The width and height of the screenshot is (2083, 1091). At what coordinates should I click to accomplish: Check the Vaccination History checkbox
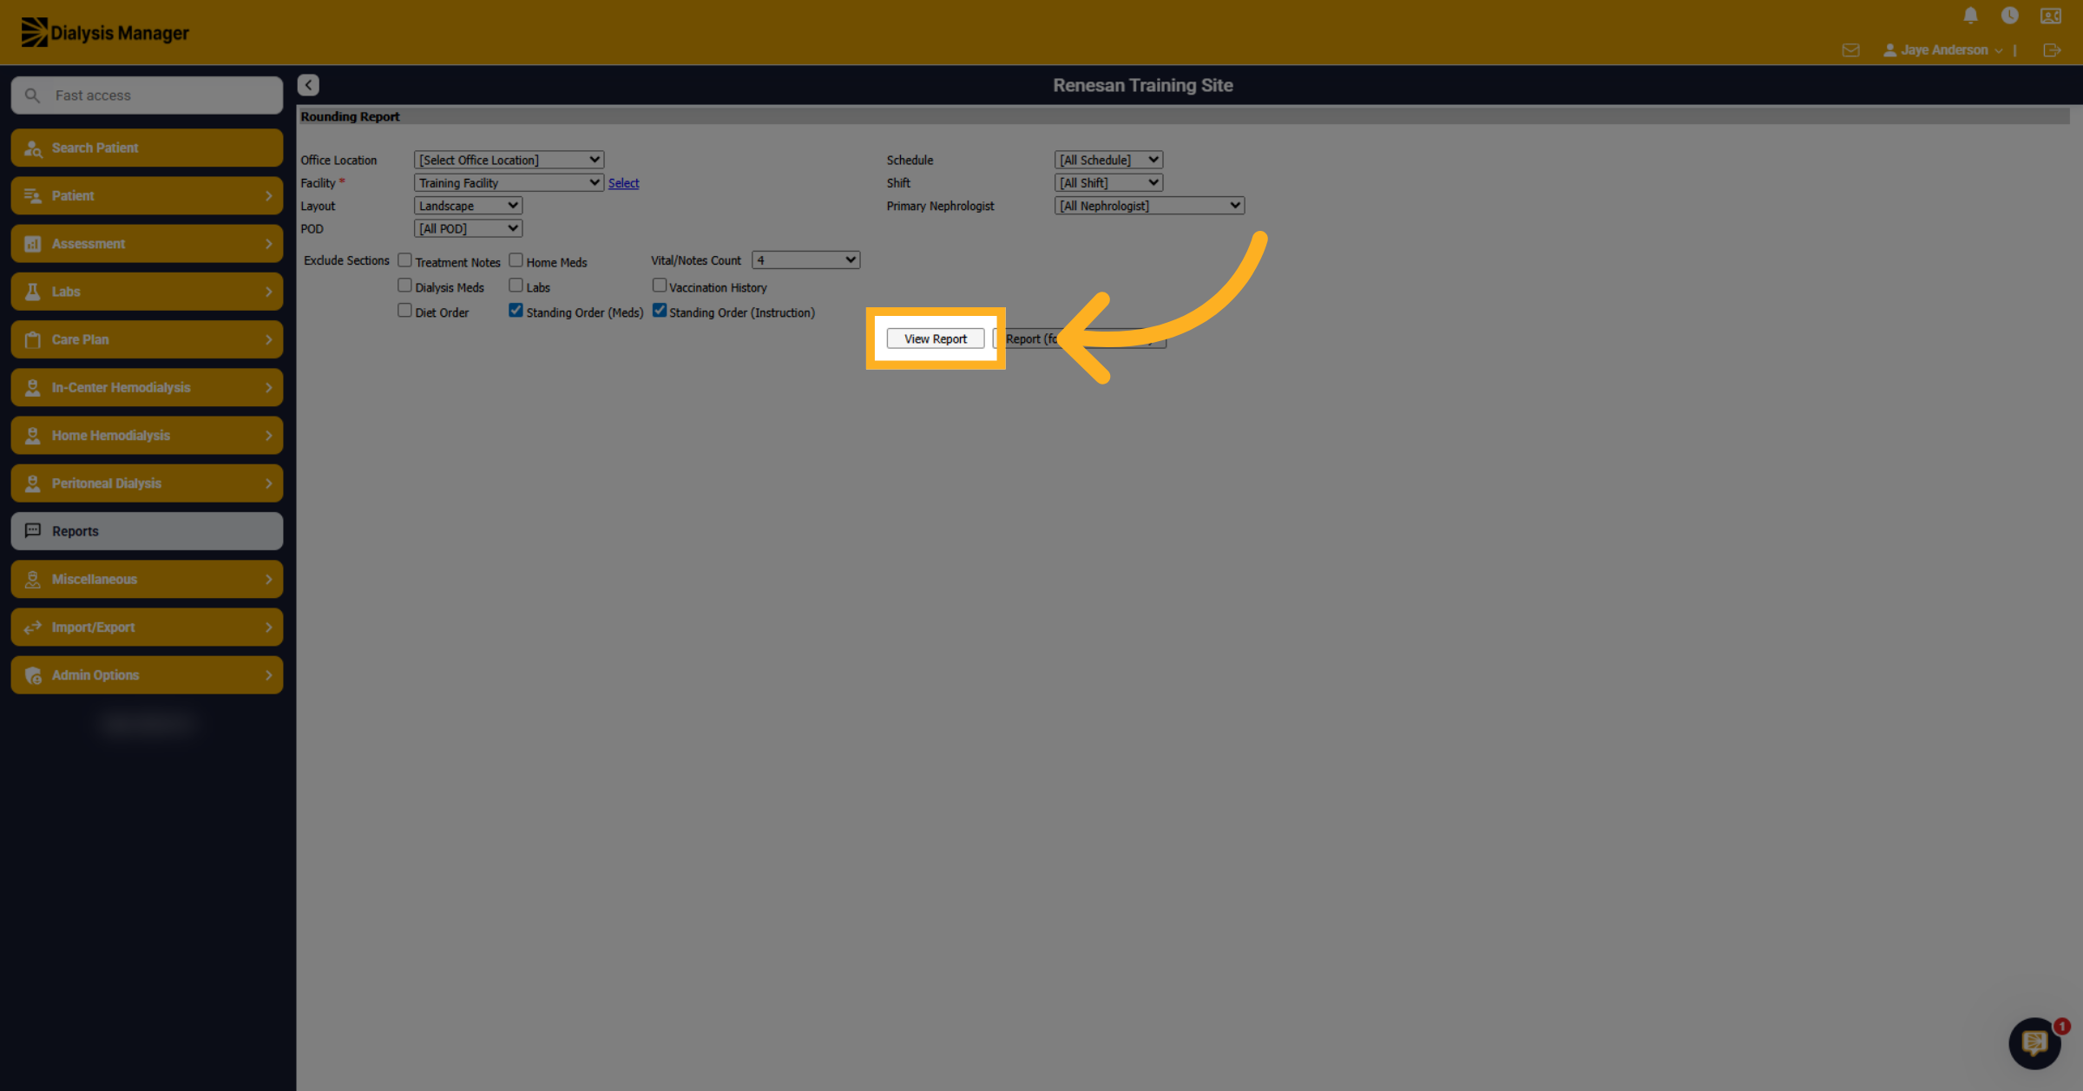[660, 286]
